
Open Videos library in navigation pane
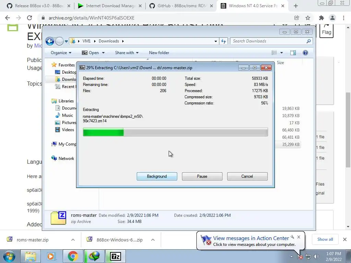point(65,130)
